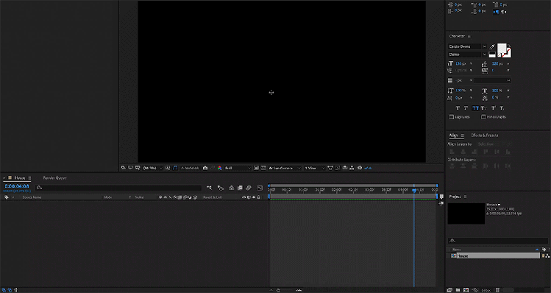The width and height of the screenshot is (551, 293).
Task: Open Timeline from viewer footer
Action: [345, 168]
